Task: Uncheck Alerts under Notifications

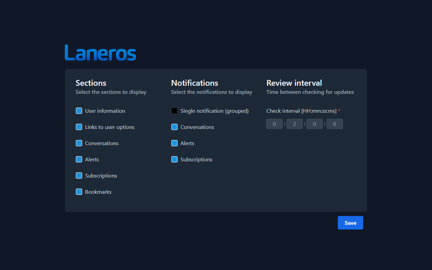Action: [x=174, y=143]
